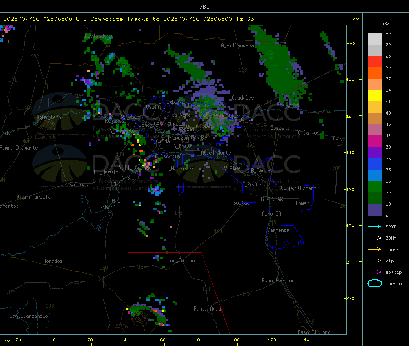Click the Carmensa map label
Screen dimensions: 409x346
[x=278, y=230]
